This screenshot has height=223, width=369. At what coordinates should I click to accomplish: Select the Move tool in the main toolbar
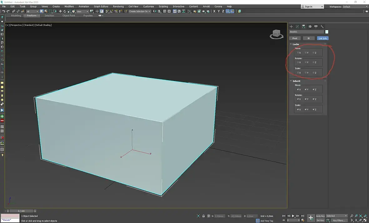tap(60, 11)
